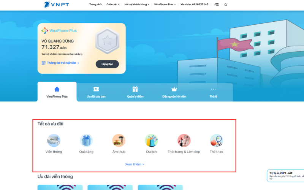
Task: Expand the Xem thêm categories link
Action: tap(135, 164)
